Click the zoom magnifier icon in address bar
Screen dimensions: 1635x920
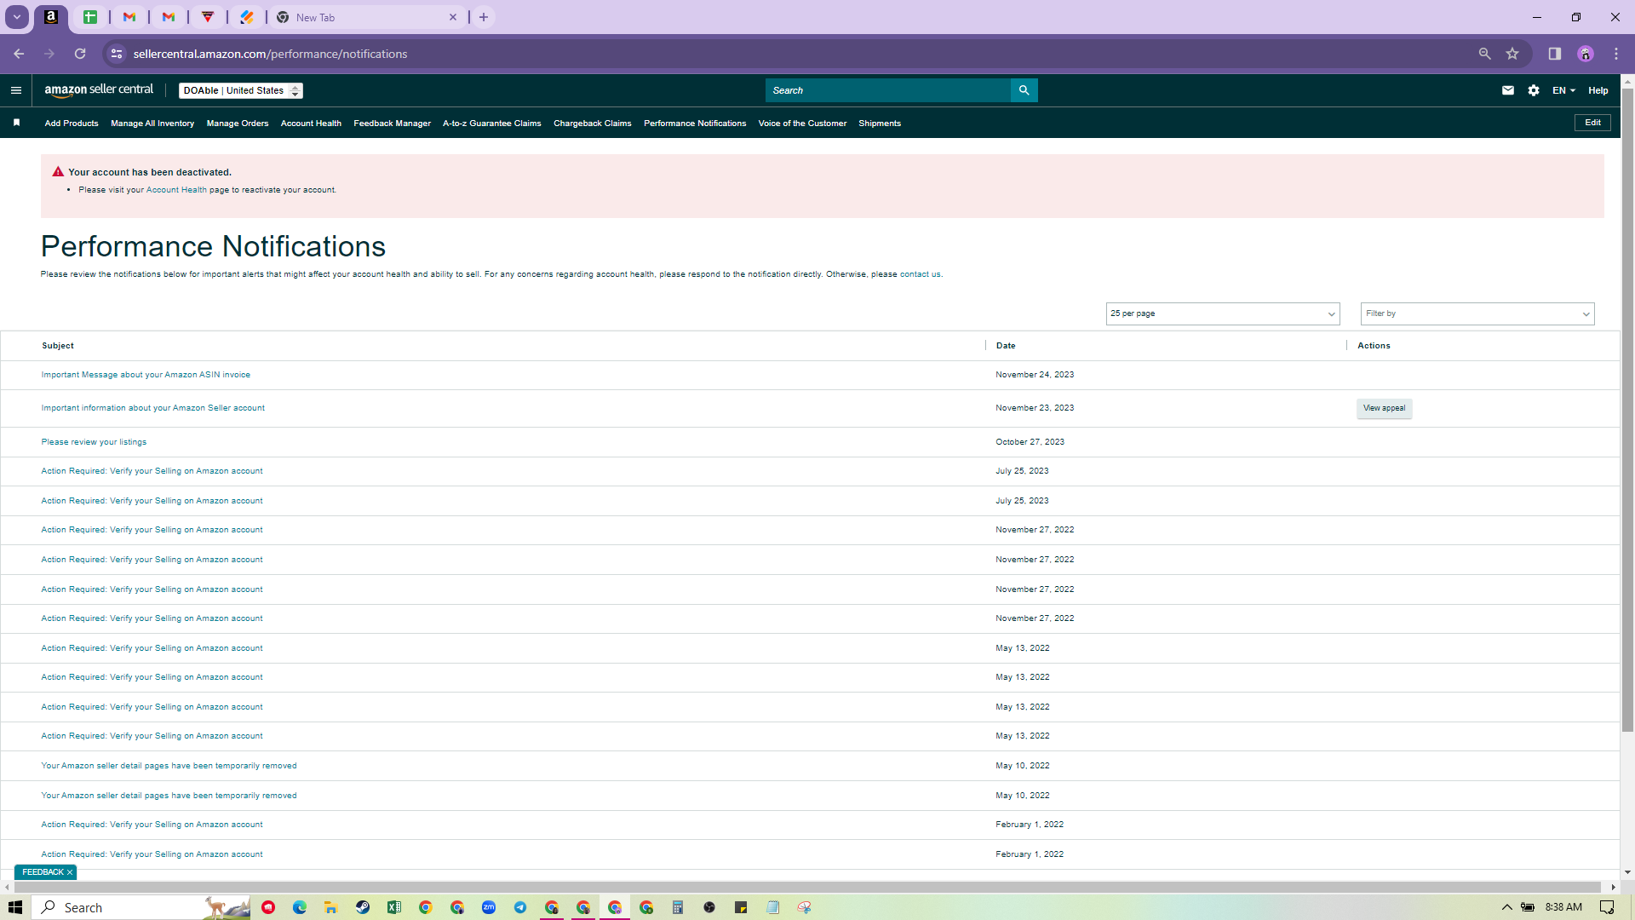coord(1484,54)
